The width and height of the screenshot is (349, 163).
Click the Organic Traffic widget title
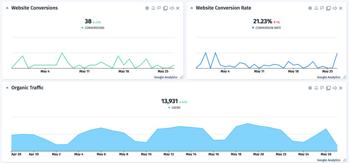[27, 88]
